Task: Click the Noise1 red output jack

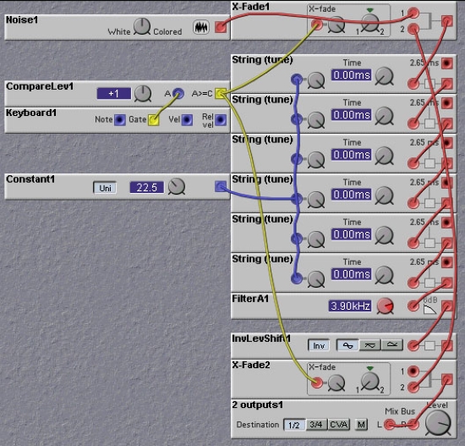Action: tap(221, 27)
